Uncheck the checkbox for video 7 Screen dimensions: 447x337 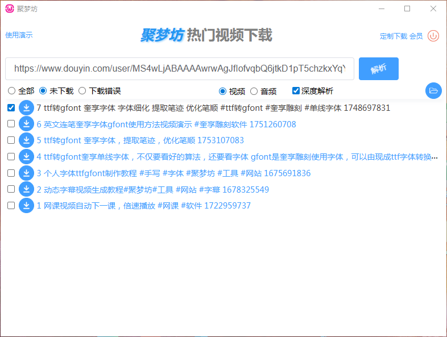click(11, 107)
